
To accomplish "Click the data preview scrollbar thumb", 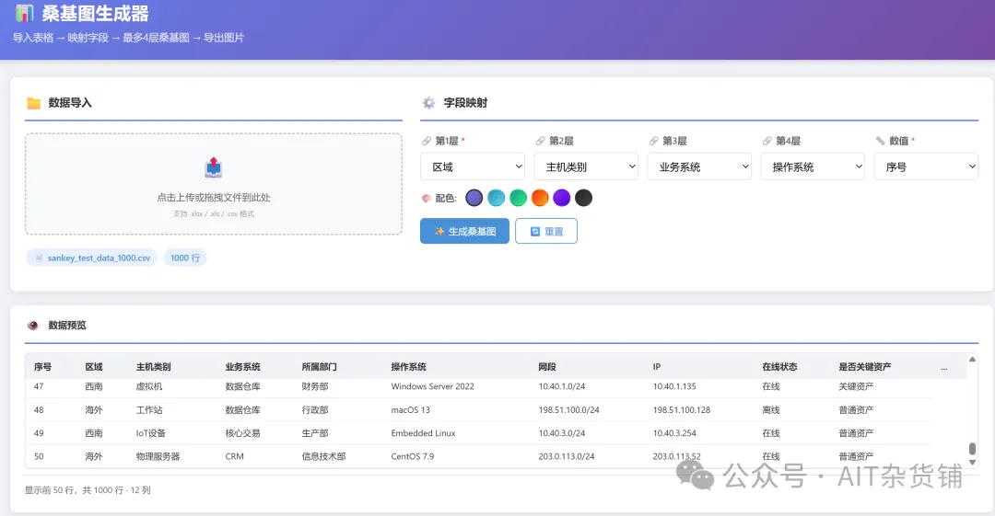I will pos(972,449).
